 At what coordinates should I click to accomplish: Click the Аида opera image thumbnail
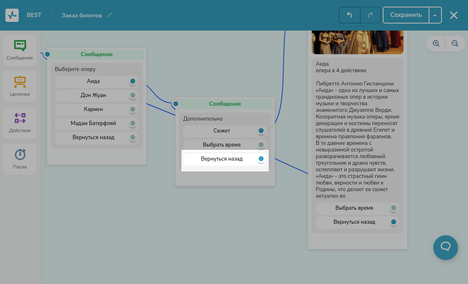coord(357,42)
